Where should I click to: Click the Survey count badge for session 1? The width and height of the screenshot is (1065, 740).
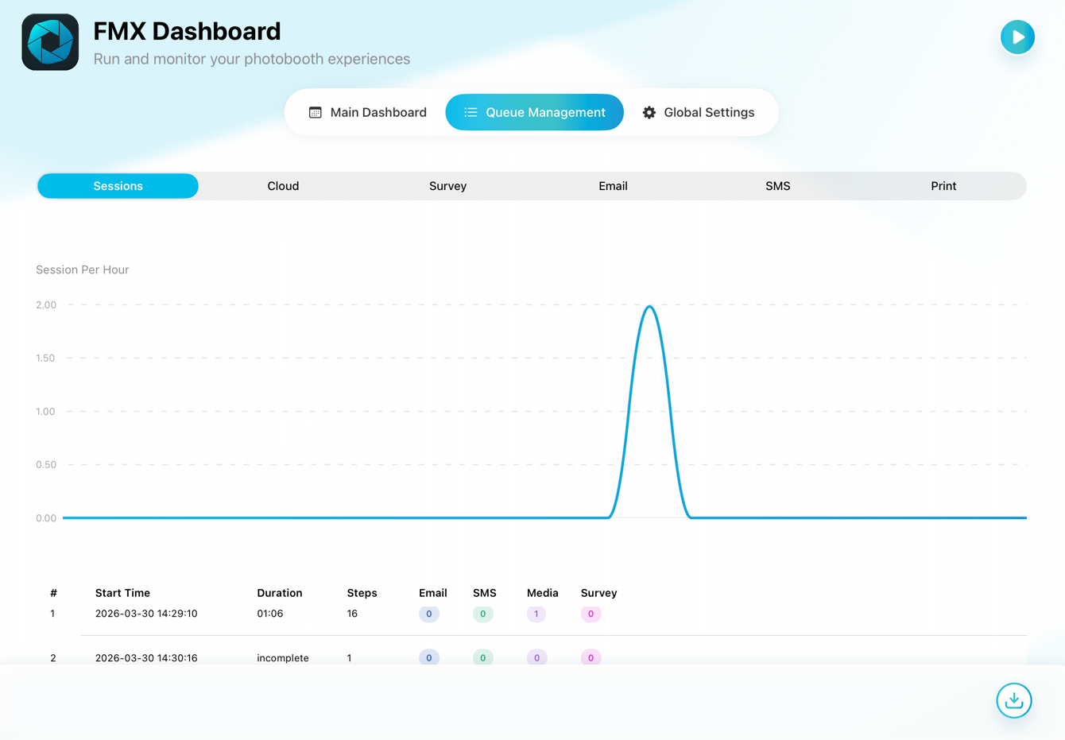pos(591,614)
